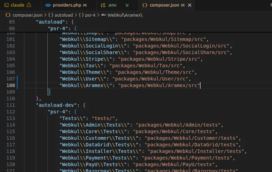Click the PHP file icon on providers.php tab

[48, 5]
